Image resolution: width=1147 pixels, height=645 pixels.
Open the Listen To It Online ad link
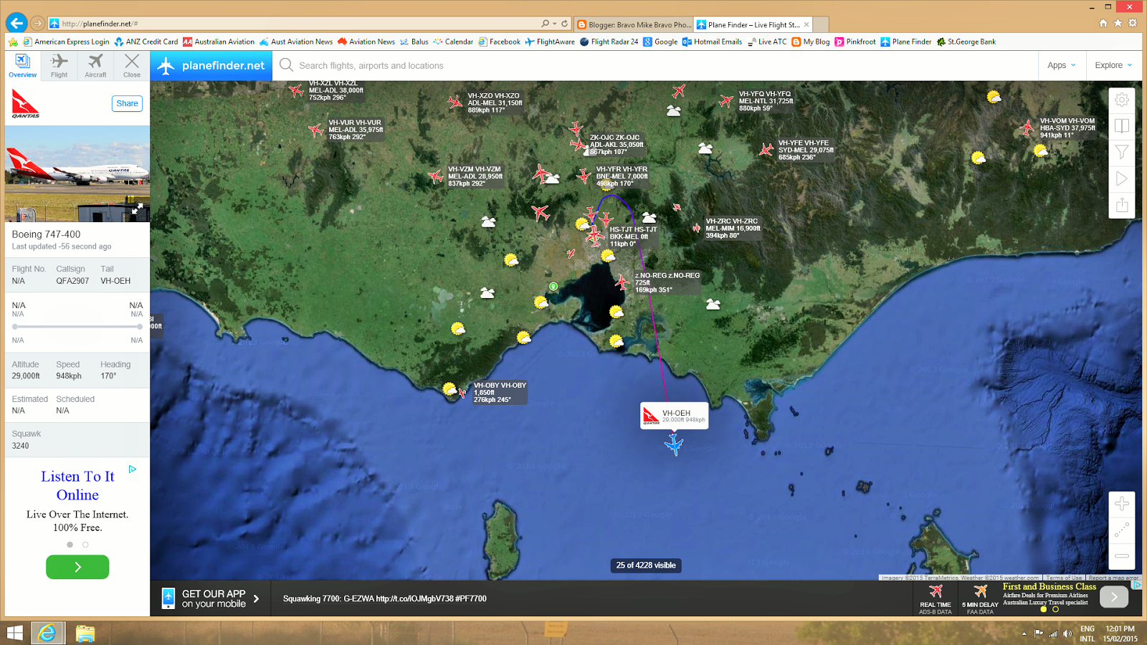pyautogui.click(x=77, y=486)
